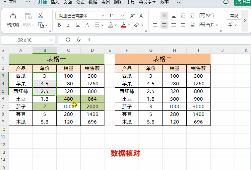Click the Select All corner triangle
Viewport: 251px width, 170px height.
[x=3, y=50]
